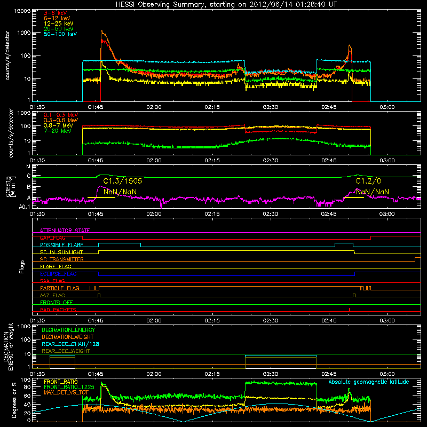Click the FRONT_RATIO_1225 legend label
Screen dimensions: 427x427
click(x=69, y=387)
